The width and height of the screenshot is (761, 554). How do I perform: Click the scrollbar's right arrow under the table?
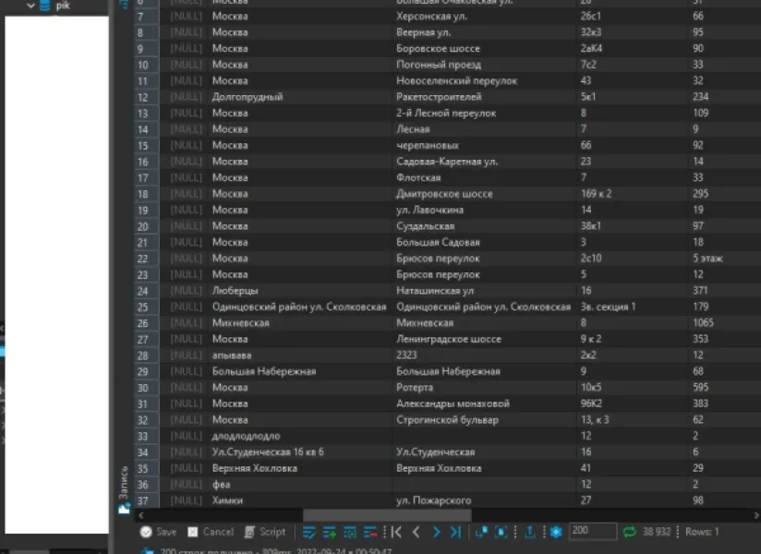pos(756,515)
